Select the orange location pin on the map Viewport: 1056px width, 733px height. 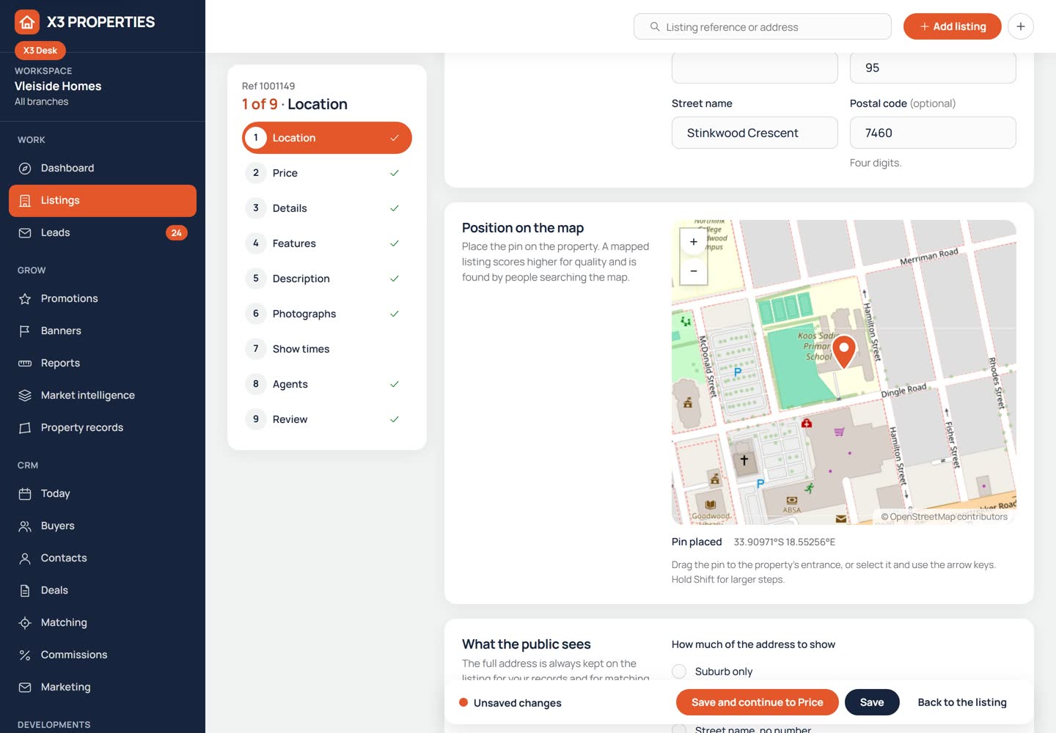tap(844, 352)
